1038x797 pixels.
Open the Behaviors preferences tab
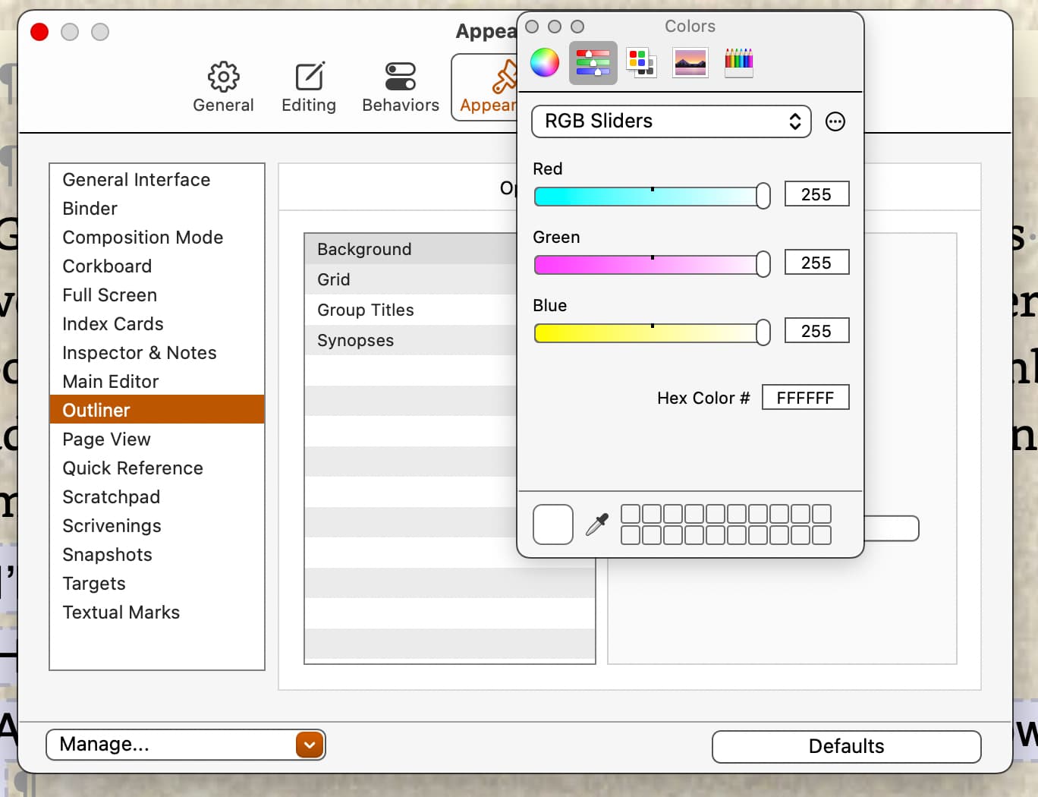tap(401, 87)
